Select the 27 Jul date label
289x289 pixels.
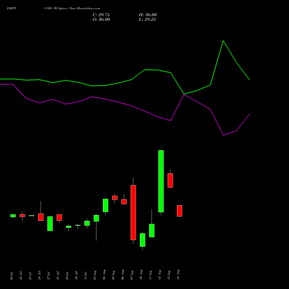tap(49, 276)
